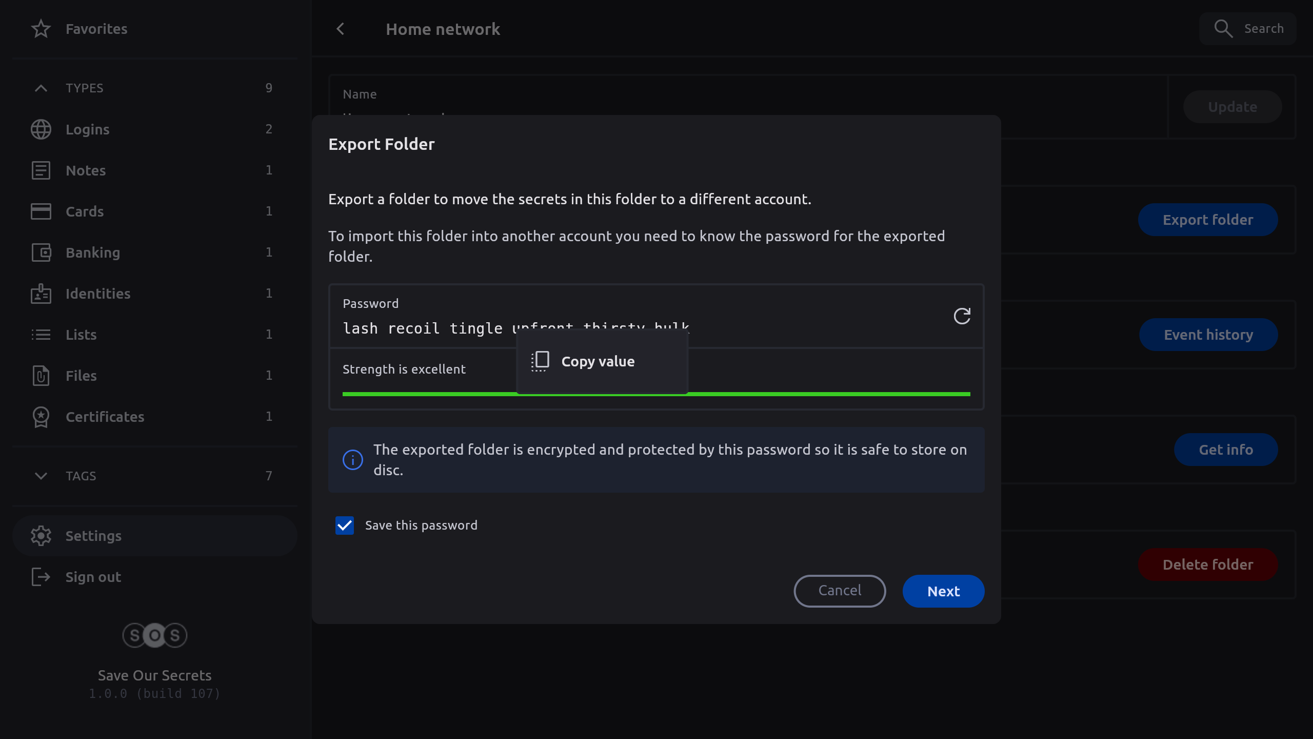
Task: Collapse the TYPES section chevron
Action: (41, 88)
